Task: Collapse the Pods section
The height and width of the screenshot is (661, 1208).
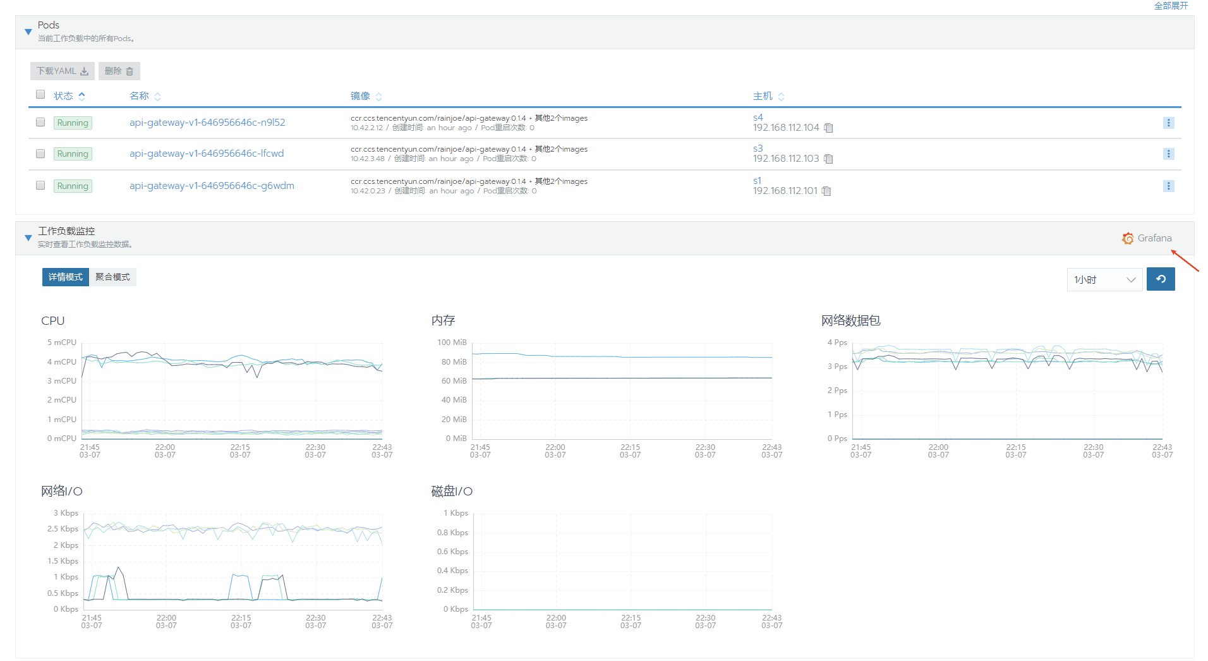Action: (x=28, y=32)
